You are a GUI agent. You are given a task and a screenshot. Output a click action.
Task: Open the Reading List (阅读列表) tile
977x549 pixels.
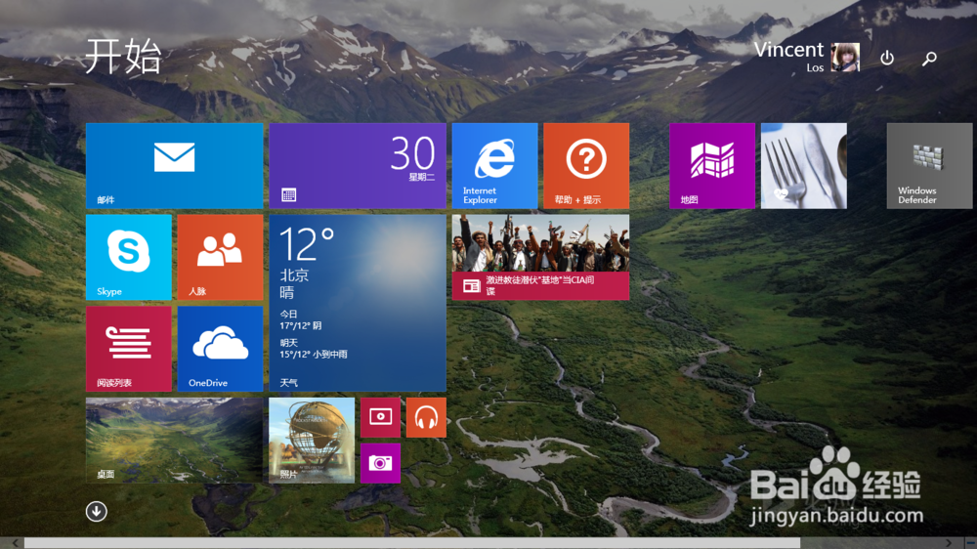tap(128, 349)
